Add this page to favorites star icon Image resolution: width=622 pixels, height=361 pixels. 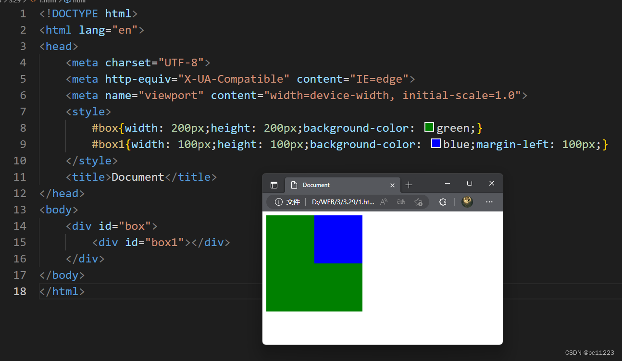click(418, 202)
